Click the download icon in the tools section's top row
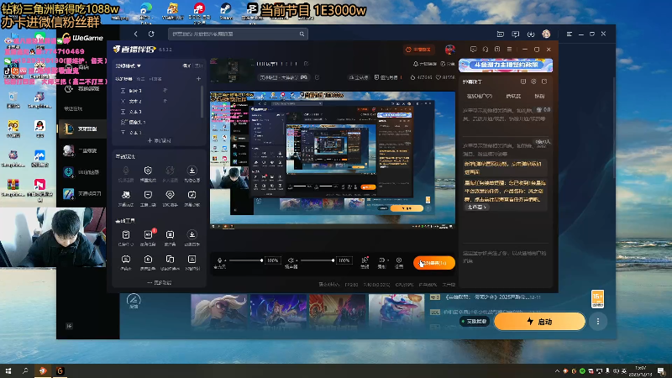 pos(192,234)
